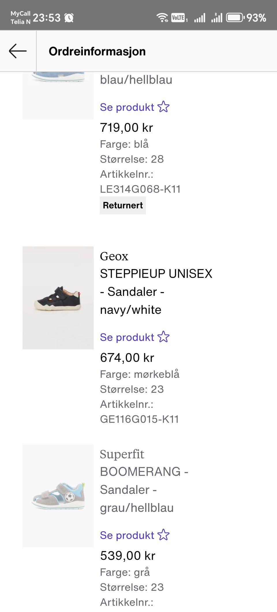Tap the alarm clock status icon
This screenshot has height=612, width=277.
coord(69,18)
